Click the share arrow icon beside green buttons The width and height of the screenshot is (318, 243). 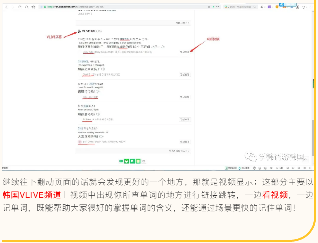pyautogui.click(x=144, y=161)
